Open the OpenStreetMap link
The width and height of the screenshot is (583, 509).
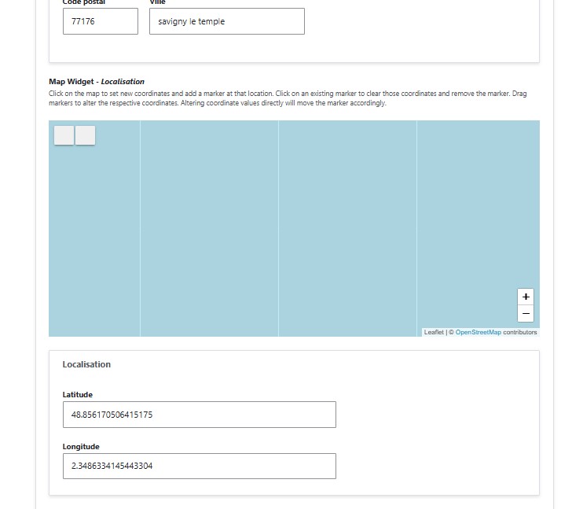coord(478,333)
